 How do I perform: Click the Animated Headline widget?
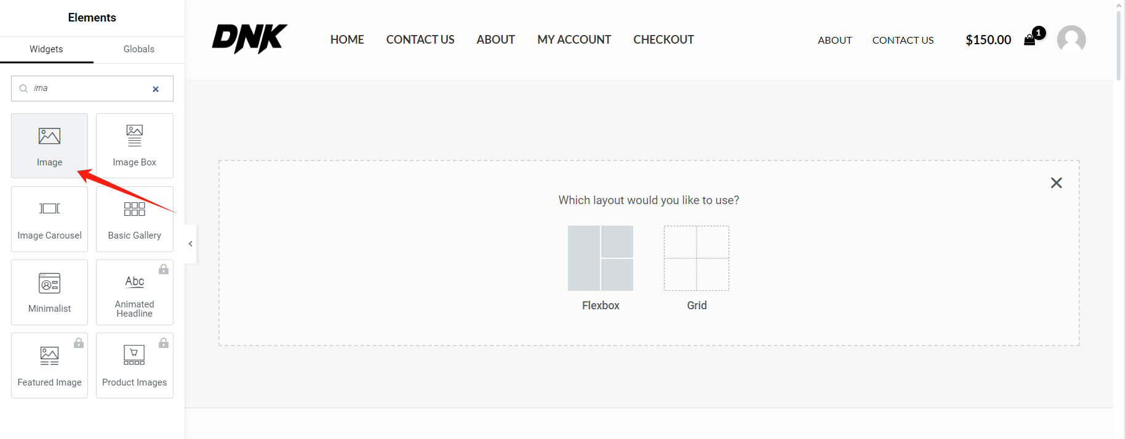[134, 292]
